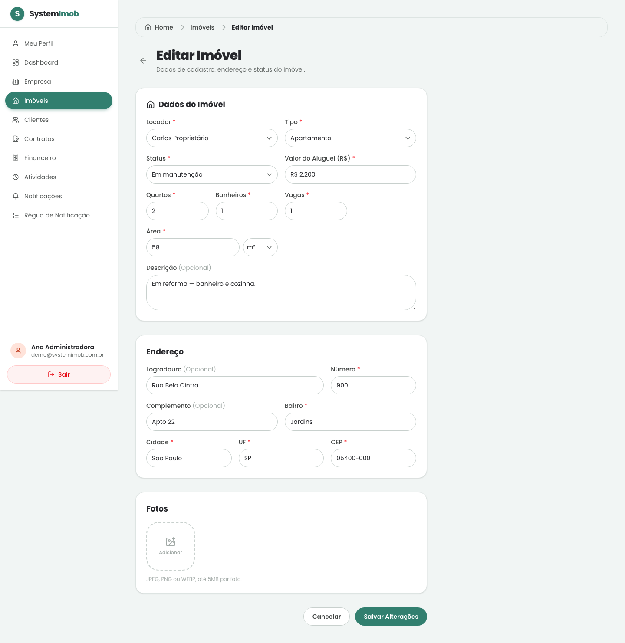Click the Vagas input field

pos(316,211)
